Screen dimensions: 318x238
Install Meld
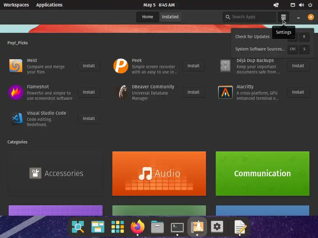[89, 66]
